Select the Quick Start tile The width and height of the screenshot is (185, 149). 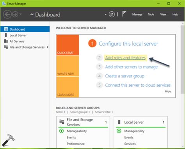68,45
